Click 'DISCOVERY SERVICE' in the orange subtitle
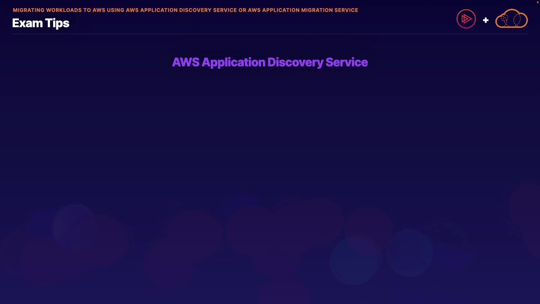Screen dimensions: 540x304 tap(208, 10)
